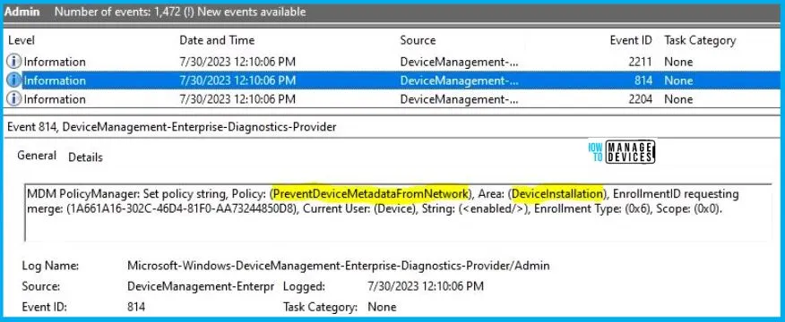Click the Log Name value Microsoft-Windows-DeviceManagement path
785x322 pixels.
(339, 266)
